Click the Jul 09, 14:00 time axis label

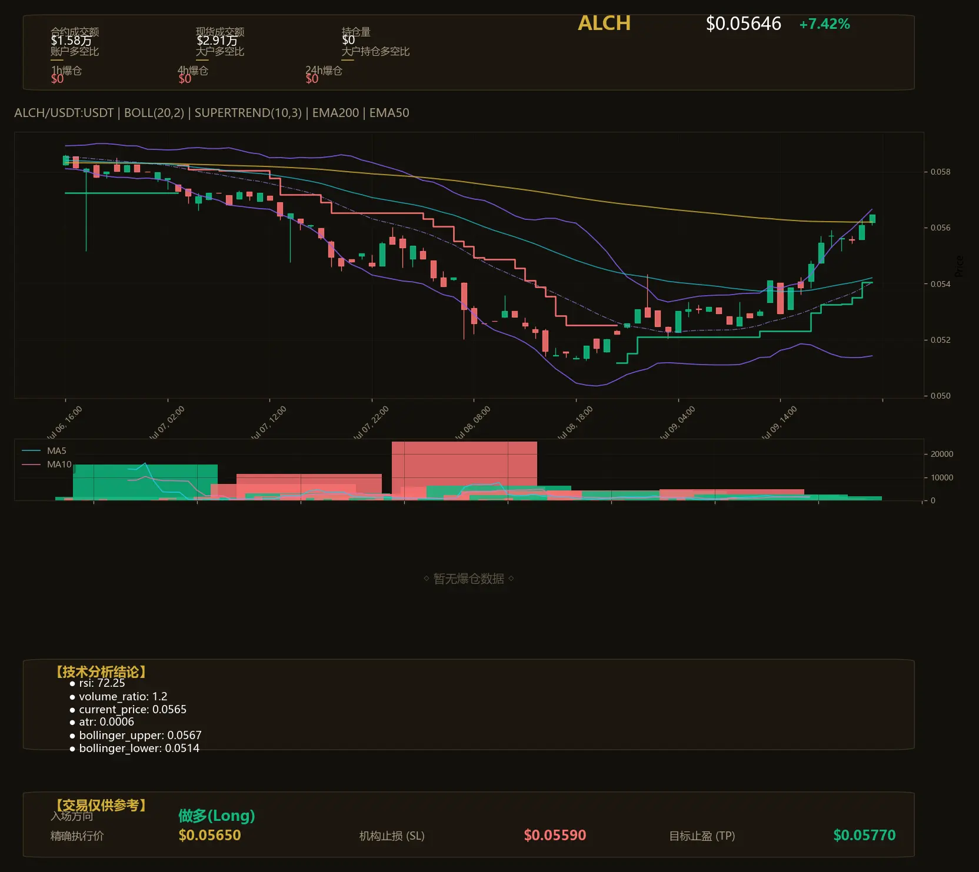pos(780,422)
